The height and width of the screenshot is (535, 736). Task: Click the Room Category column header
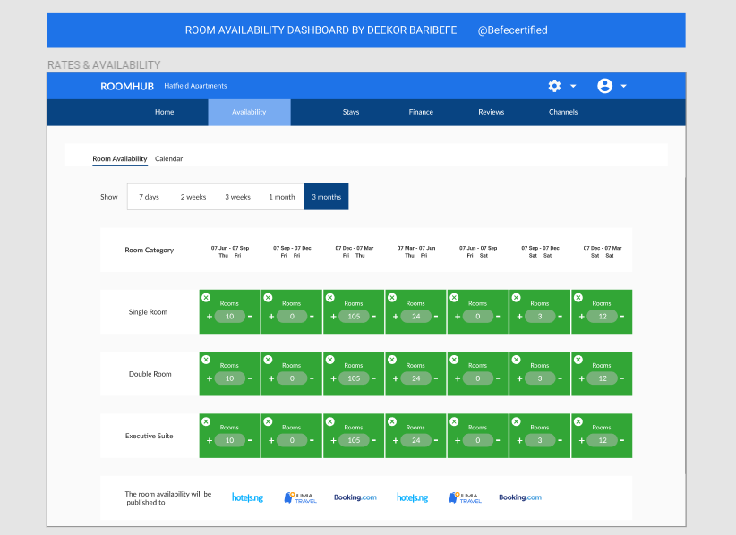[x=150, y=251]
